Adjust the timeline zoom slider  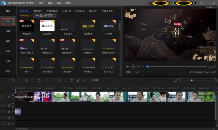coord(198,80)
